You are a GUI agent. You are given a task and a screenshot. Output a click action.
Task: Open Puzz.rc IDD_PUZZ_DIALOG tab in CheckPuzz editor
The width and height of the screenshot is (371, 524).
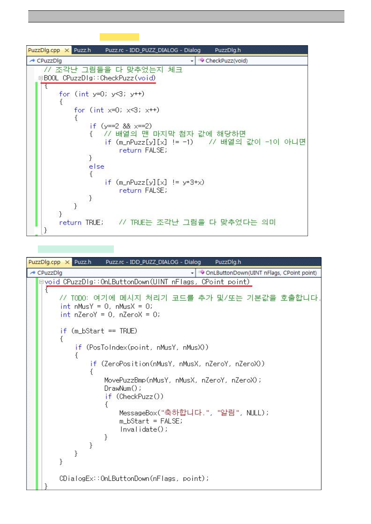pyautogui.click(x=152, y=50)
